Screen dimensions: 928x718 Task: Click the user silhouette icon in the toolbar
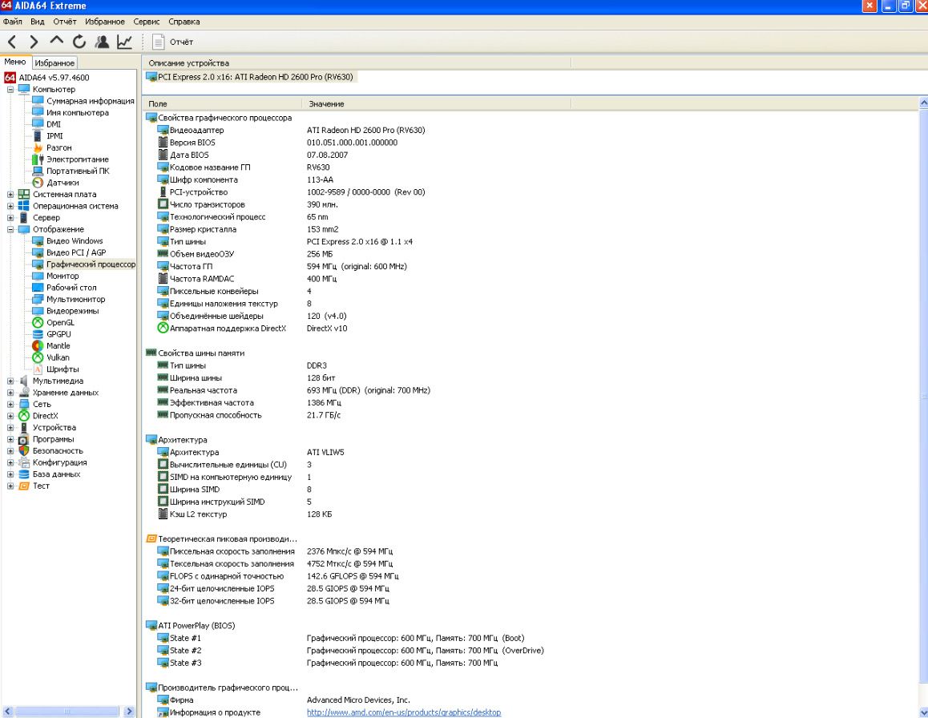[x=102, y=42]
